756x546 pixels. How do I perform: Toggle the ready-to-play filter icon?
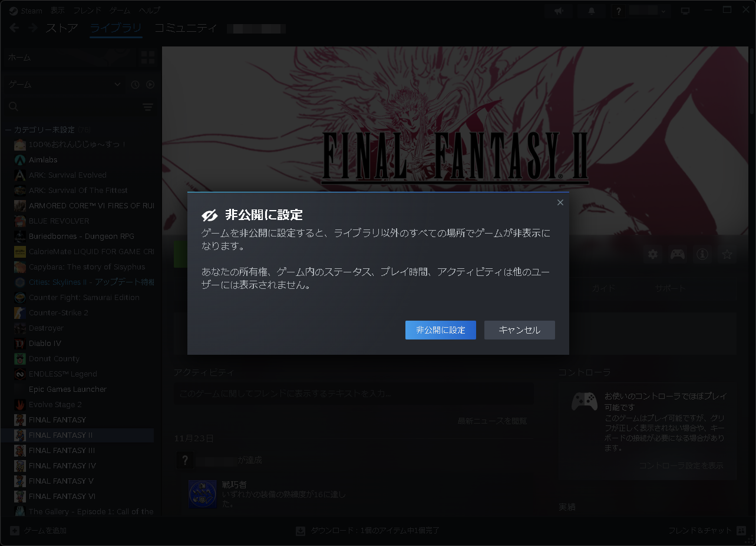point(150,85)
